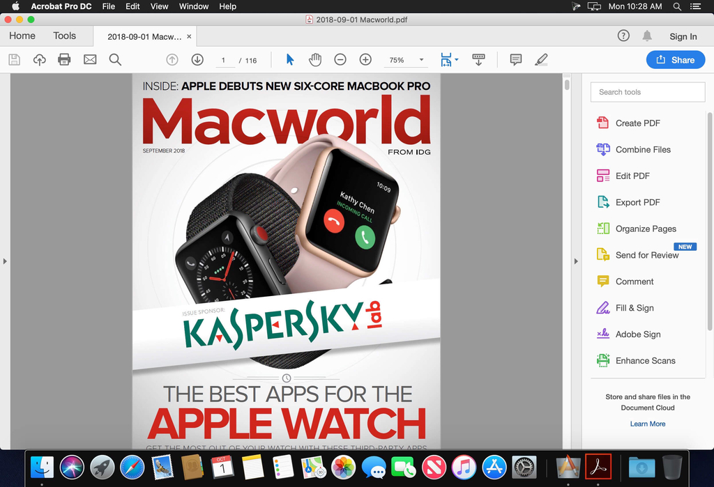This screenshot has width=714, height=487.
Task: Expand the left navigation pane
Action: pos(5,261)
